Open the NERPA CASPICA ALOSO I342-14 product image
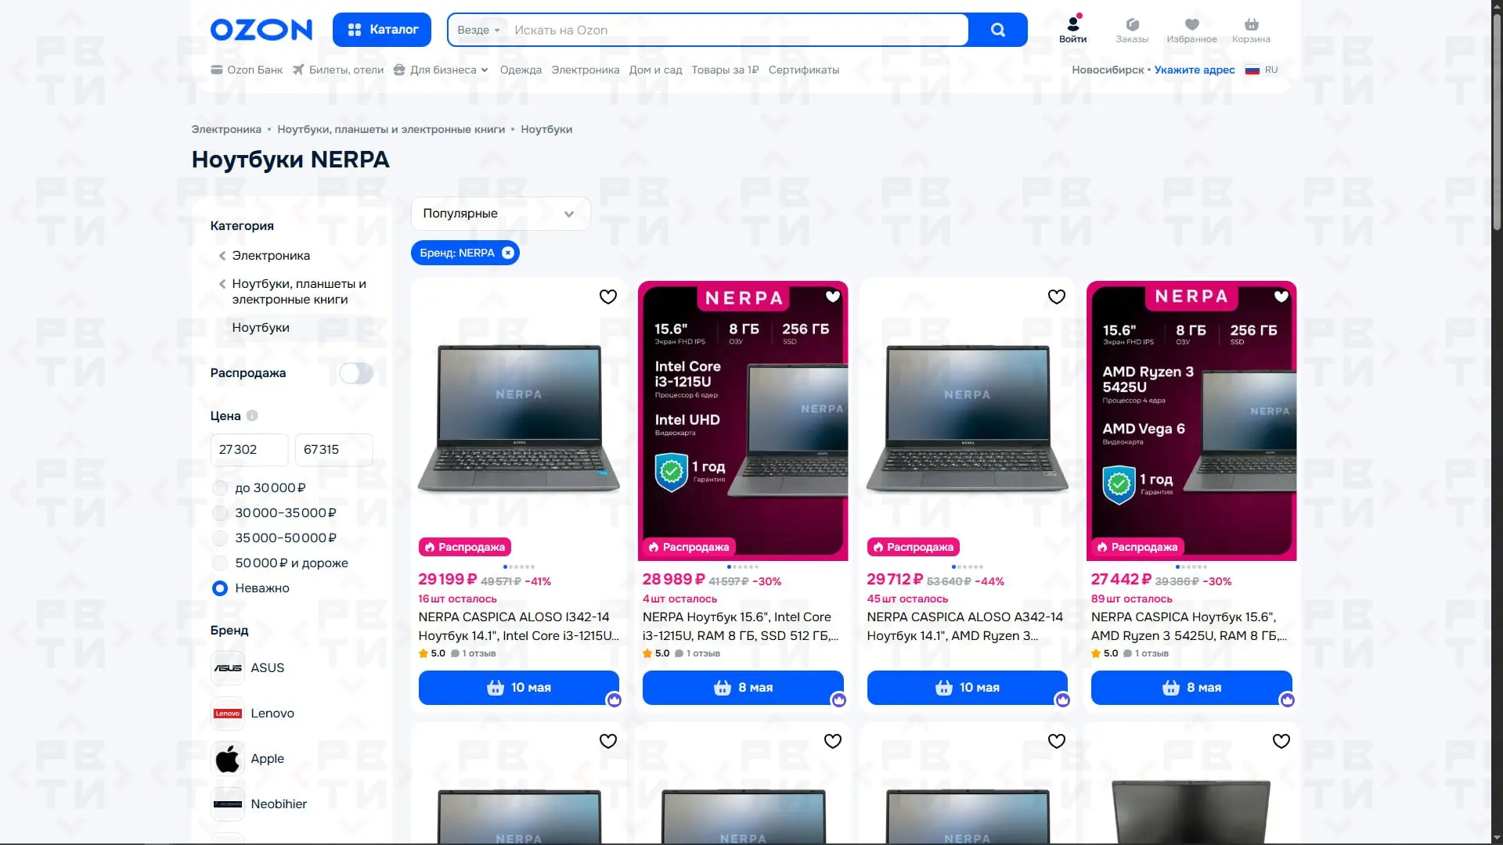Image resolution: width=1503 pixels, height=845 pixels. [519, 419]
